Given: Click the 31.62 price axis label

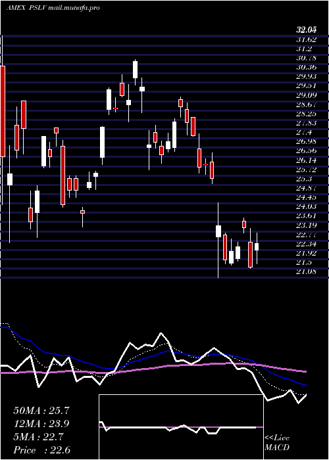Looking at the screenshot, I should [307, 39].
